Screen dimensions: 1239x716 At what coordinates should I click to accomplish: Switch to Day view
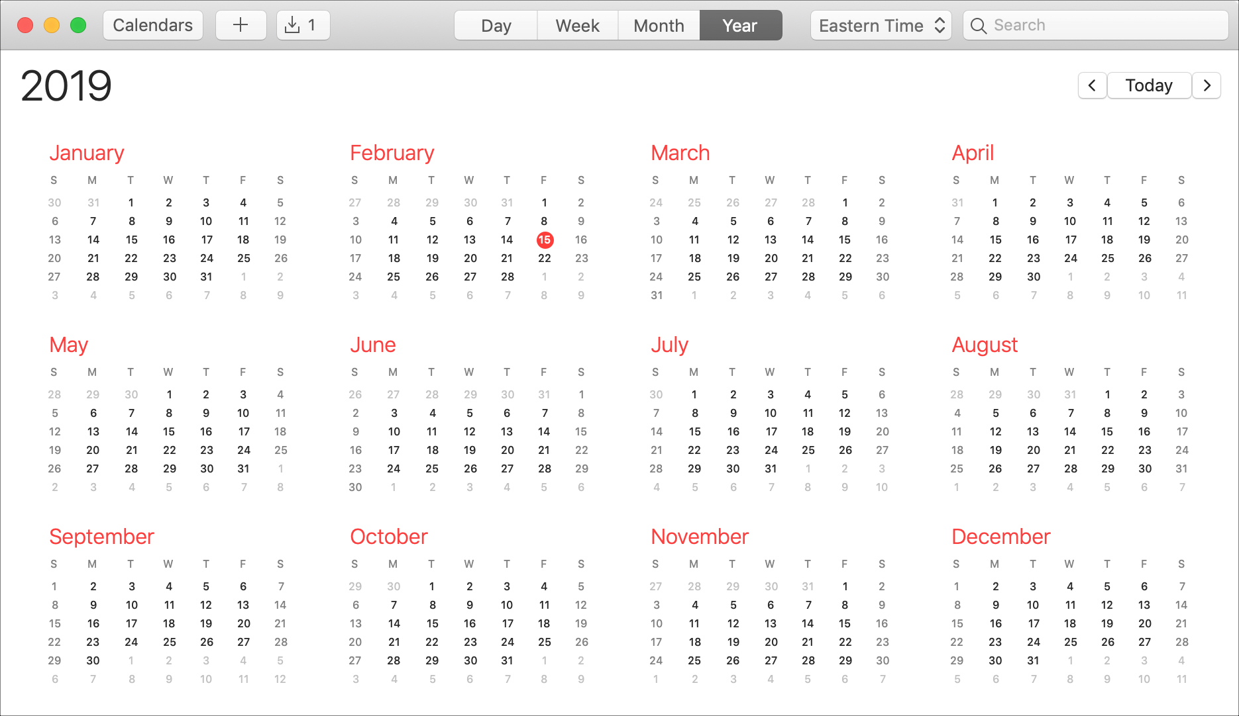(496, 25)
